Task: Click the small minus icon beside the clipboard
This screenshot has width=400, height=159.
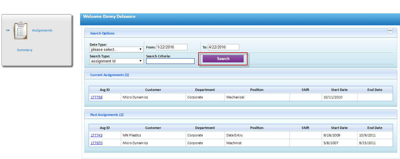Action: pyautogui.click(x=8, y=30)
